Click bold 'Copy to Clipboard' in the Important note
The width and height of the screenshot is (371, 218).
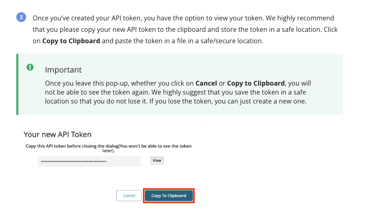[256, 84]
